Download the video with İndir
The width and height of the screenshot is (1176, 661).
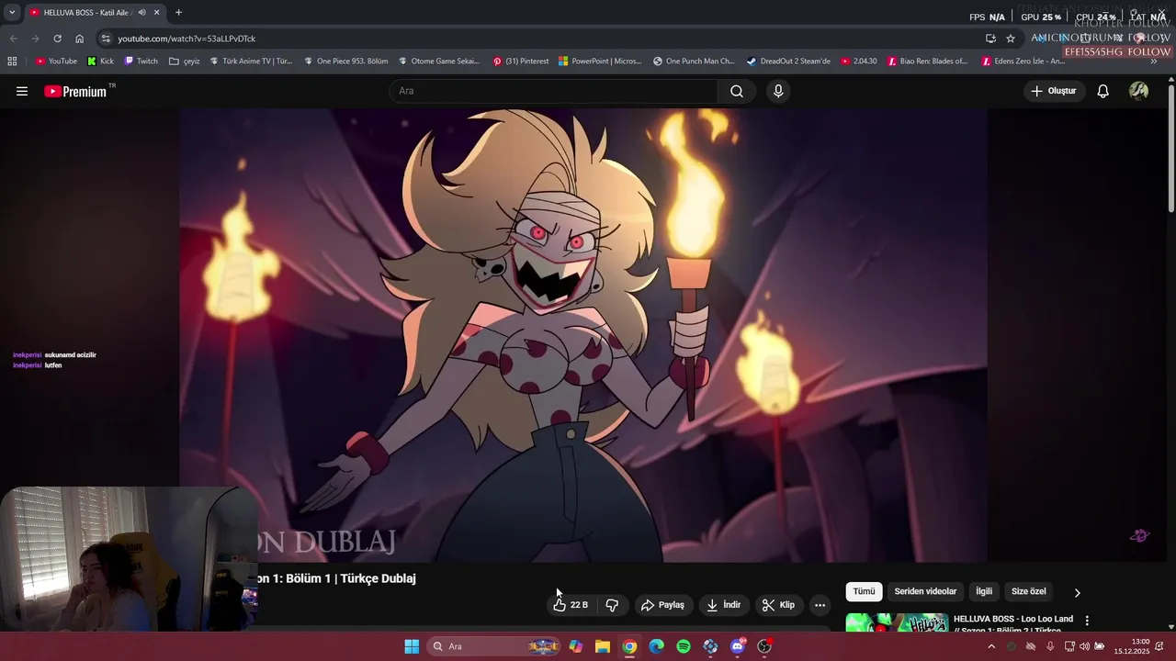coord(724,605)
